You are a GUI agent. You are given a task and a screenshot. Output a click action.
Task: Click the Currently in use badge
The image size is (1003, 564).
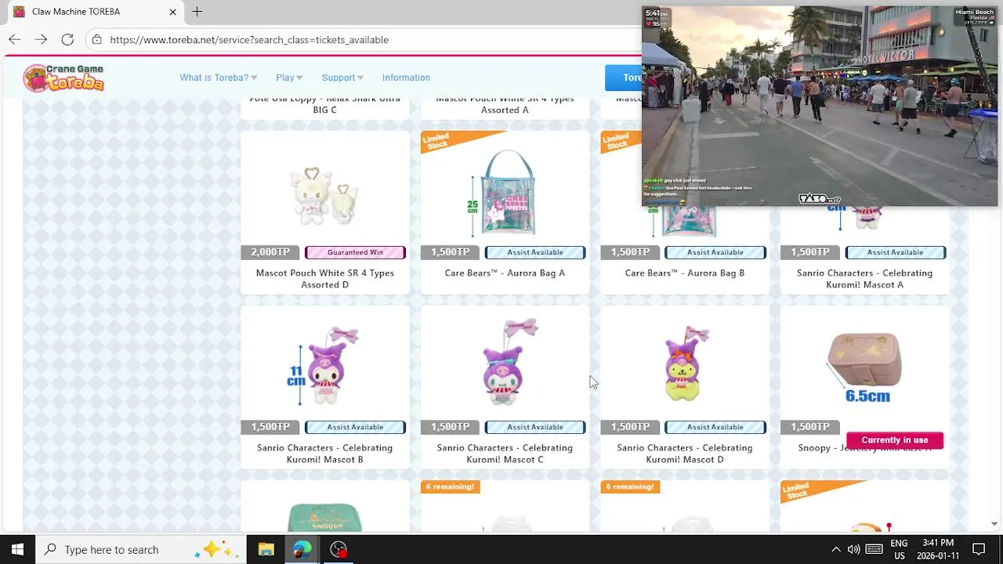click(895, 440)
